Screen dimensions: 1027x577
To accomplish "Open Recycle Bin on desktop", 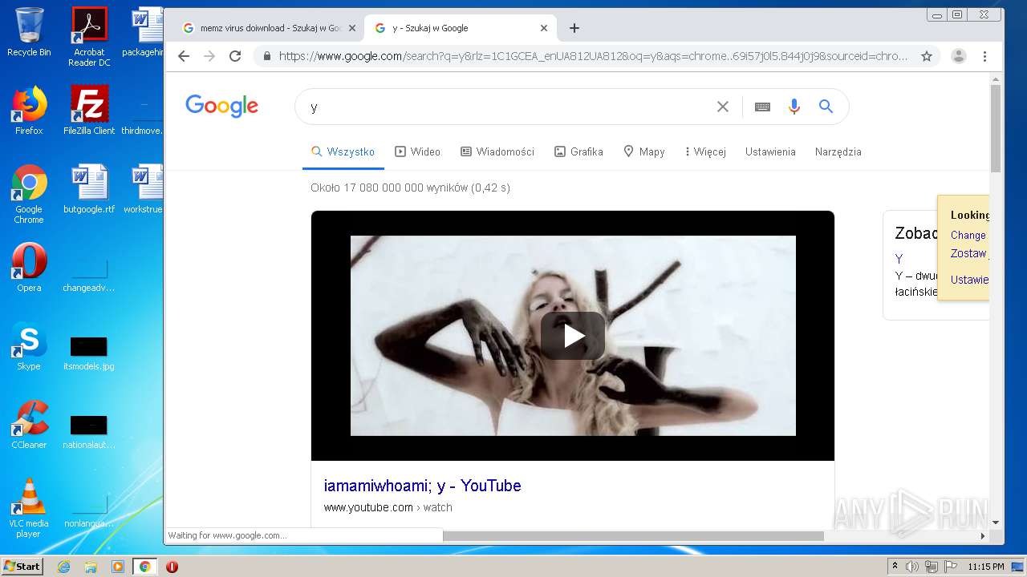I will (29, 32).
